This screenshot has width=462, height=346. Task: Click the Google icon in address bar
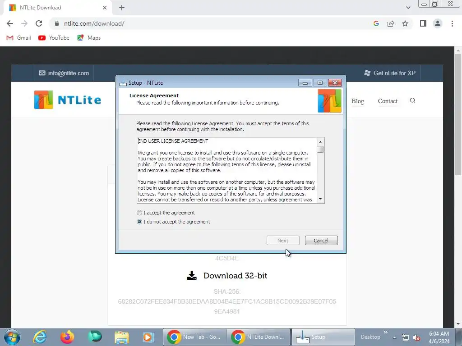(x=376, y=23)
